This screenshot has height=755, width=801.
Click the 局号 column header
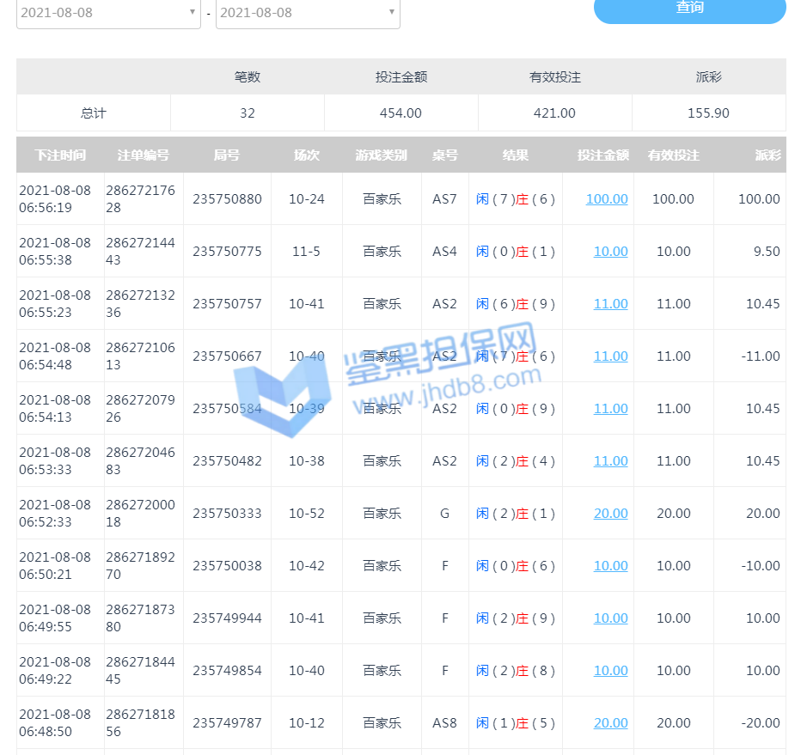click(x=227, y=155)
